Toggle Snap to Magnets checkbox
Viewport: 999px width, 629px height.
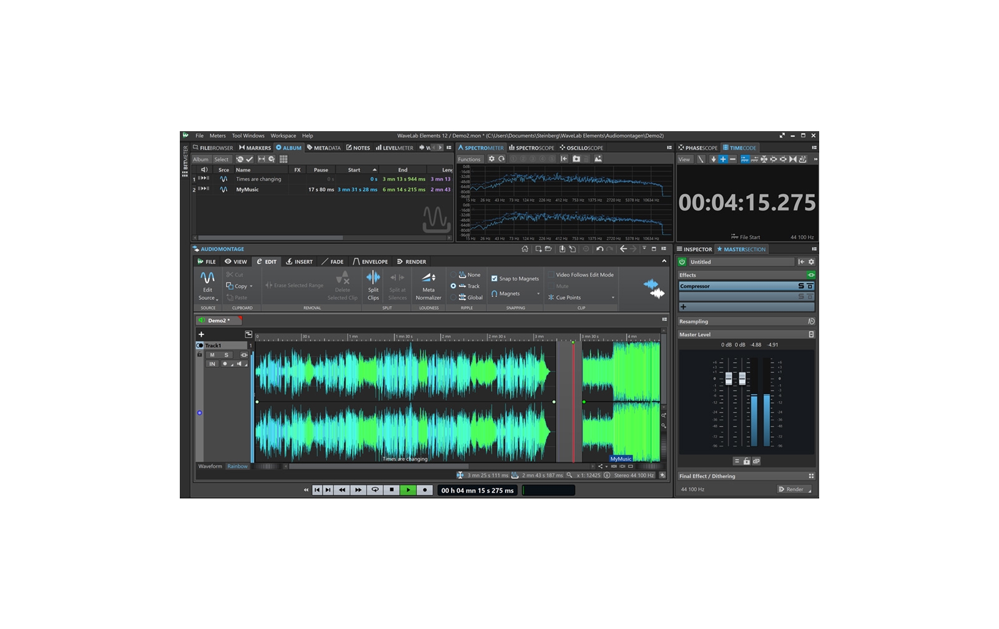tap(495, 279)
